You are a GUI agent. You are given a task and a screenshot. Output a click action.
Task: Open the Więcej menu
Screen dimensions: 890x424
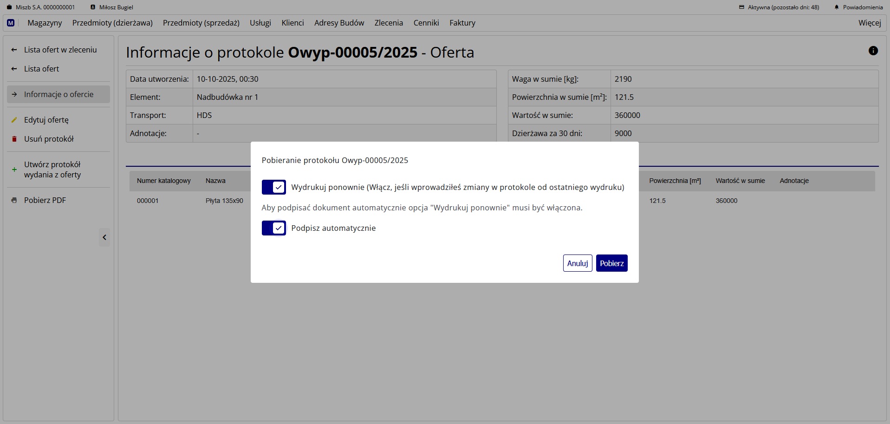[869, 23]
